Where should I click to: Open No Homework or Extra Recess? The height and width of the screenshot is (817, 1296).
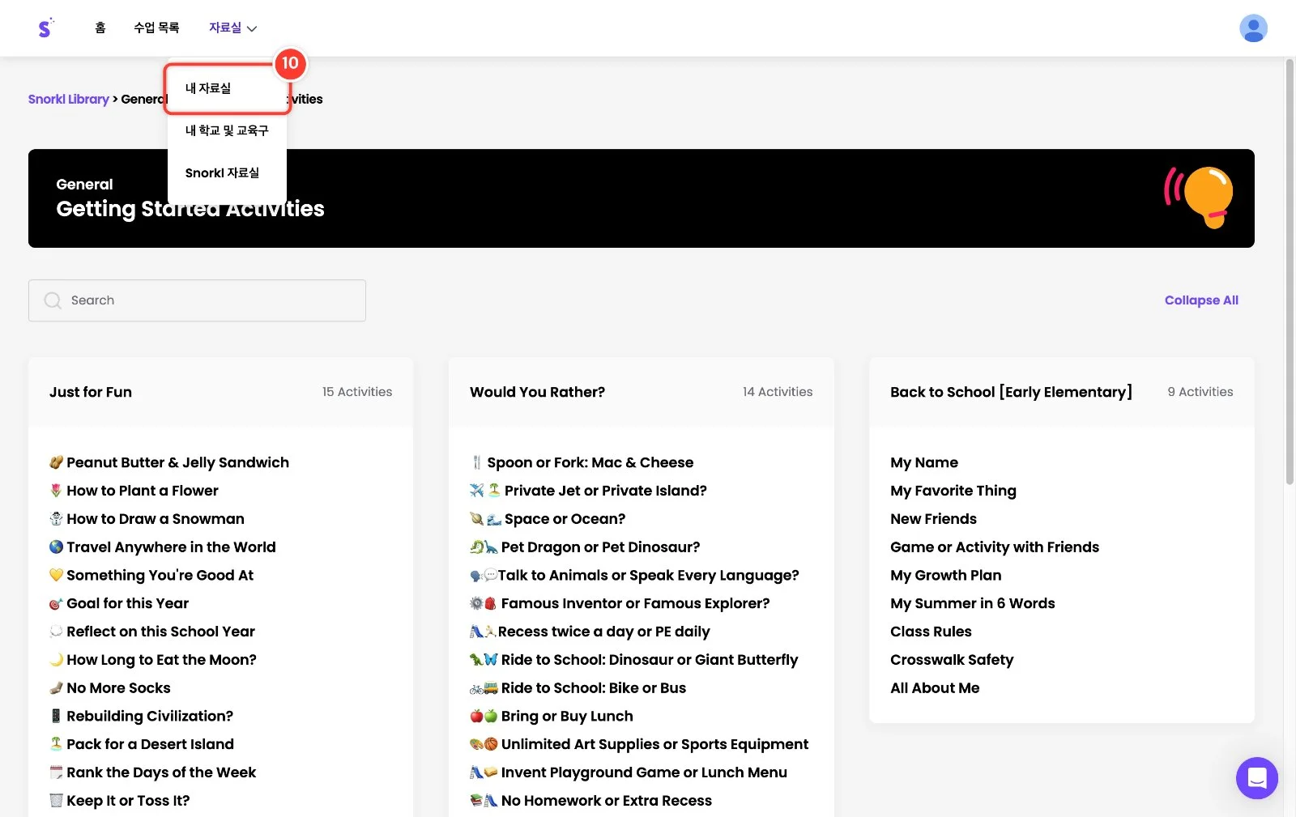pyautogui.click(x=590, y=801)
